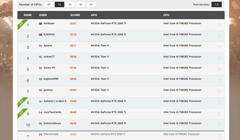
Task: Click the NEW ribbon on rank 1
Action: point(22,24)
